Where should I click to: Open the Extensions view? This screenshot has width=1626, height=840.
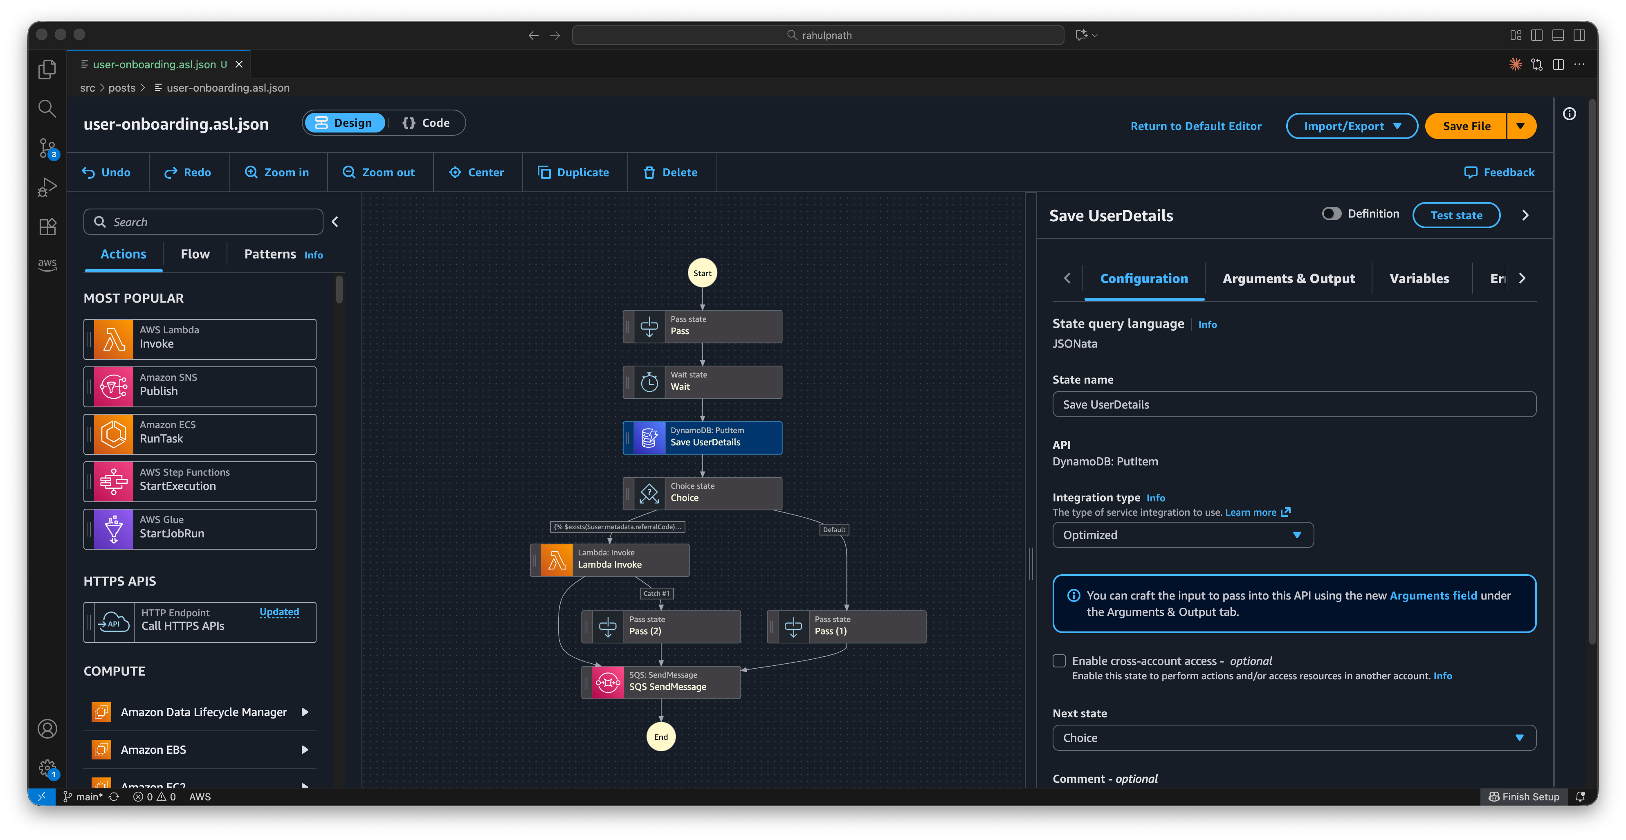pos(47,226)
